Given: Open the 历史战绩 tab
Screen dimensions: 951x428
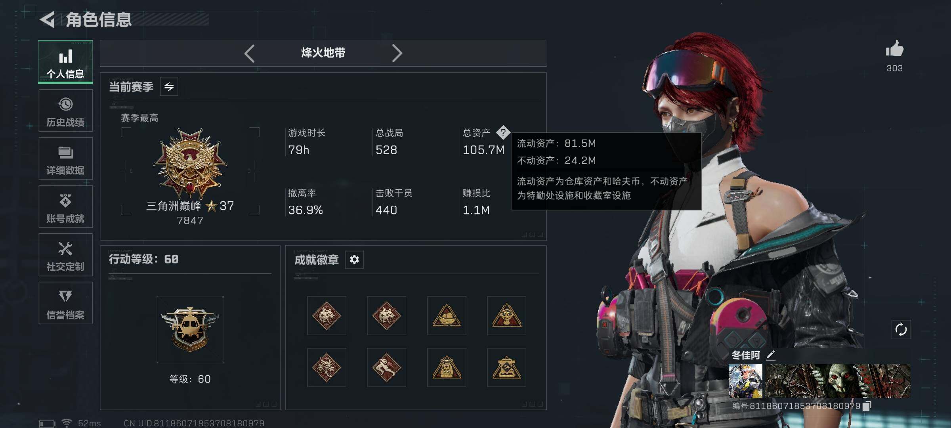Looking at the screenshot, I should (65, 111).
